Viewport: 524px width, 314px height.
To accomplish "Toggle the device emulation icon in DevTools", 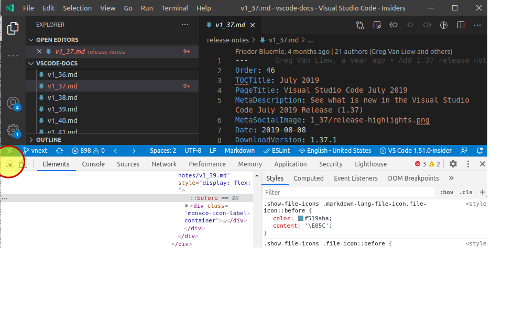I will click(23, 164).
